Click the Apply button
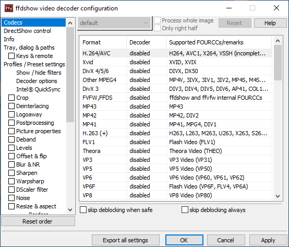 coord(268,240)
